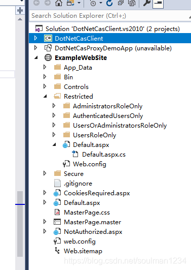Click the DotNetCasProxyDemoApp unavailable project icon
The height and width of the screenshot is (270, 191).
[x=48, y=48]
